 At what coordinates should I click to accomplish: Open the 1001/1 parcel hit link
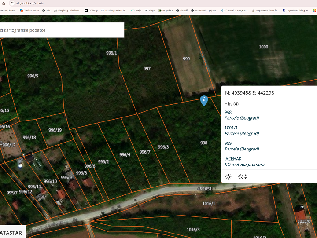pos(231,128)
